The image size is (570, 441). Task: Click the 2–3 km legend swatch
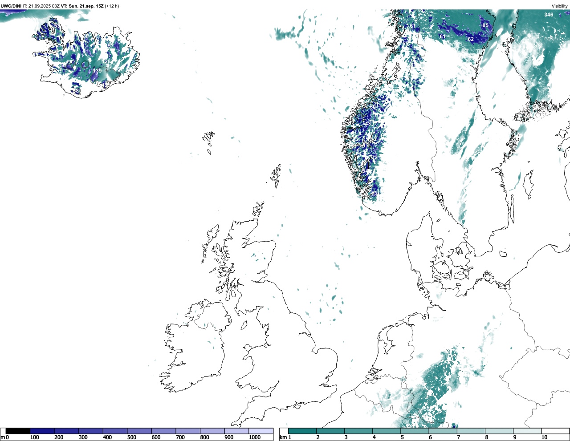click(330, 431)
